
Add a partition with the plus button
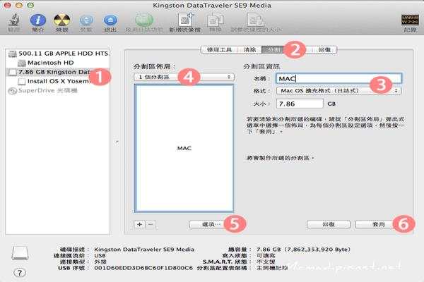(x=139, y=224)
